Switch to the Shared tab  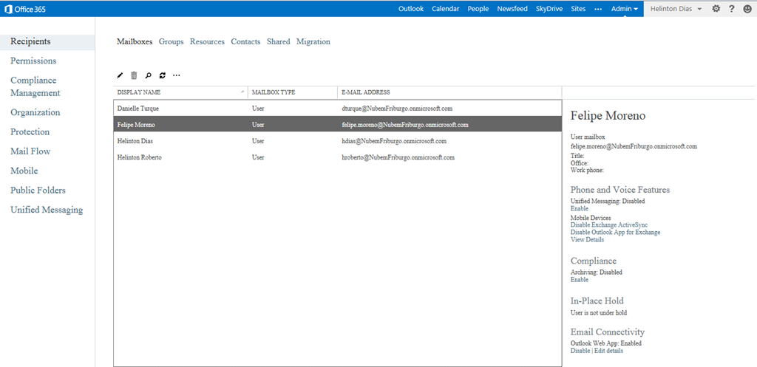(x=279, y=42)
